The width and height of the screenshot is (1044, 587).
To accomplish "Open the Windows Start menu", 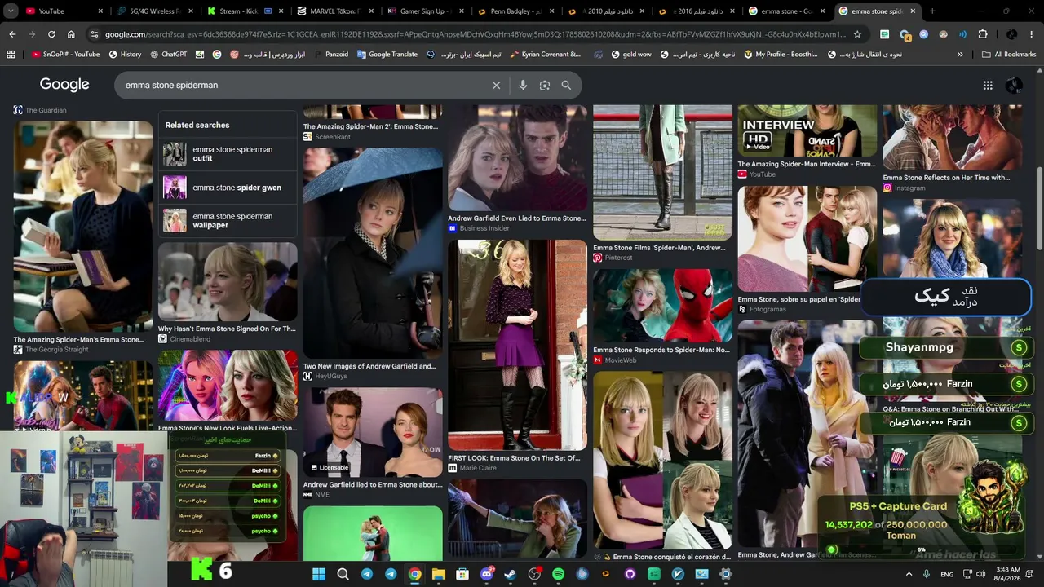I will point(319,574).
